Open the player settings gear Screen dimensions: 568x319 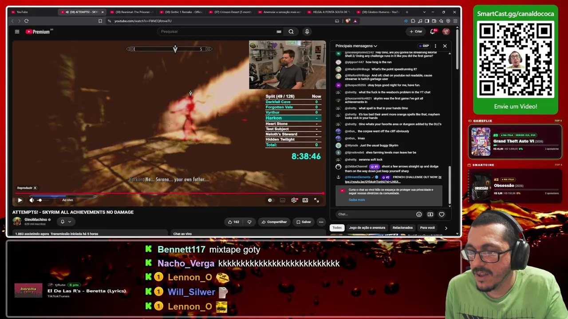click(x=294, y=200)
